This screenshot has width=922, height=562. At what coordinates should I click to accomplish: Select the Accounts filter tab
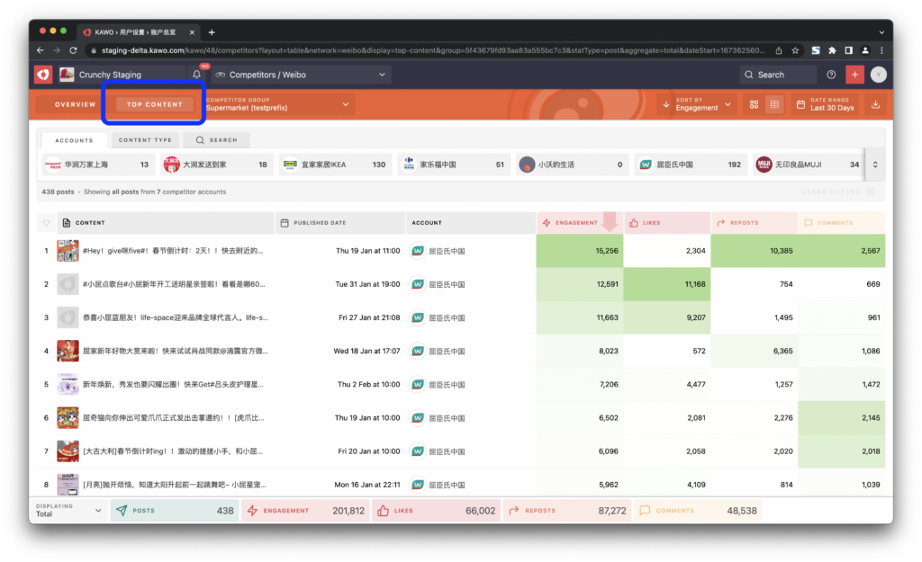[x=74, y=140]
